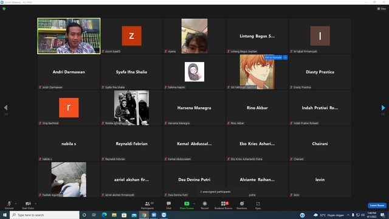Viewport: 389px width, 219px height.
Task: Select Rino Akbar participant tile
Action: [257, 108]
